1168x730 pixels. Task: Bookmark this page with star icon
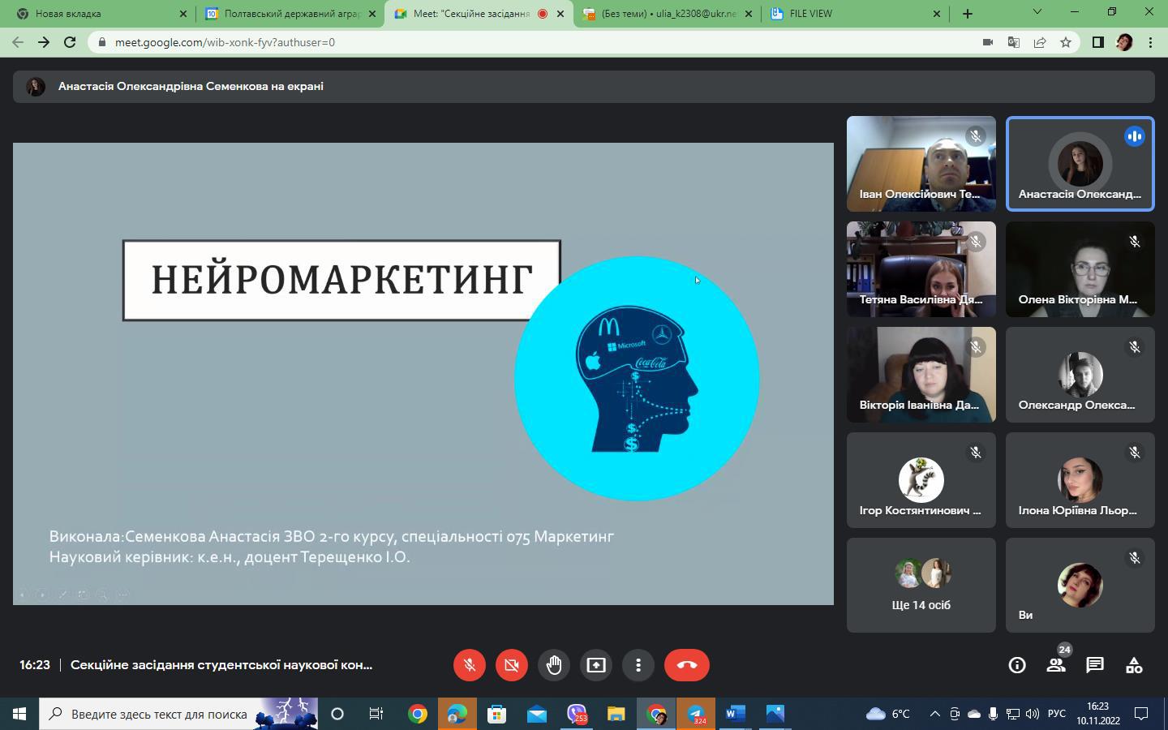1066,42
